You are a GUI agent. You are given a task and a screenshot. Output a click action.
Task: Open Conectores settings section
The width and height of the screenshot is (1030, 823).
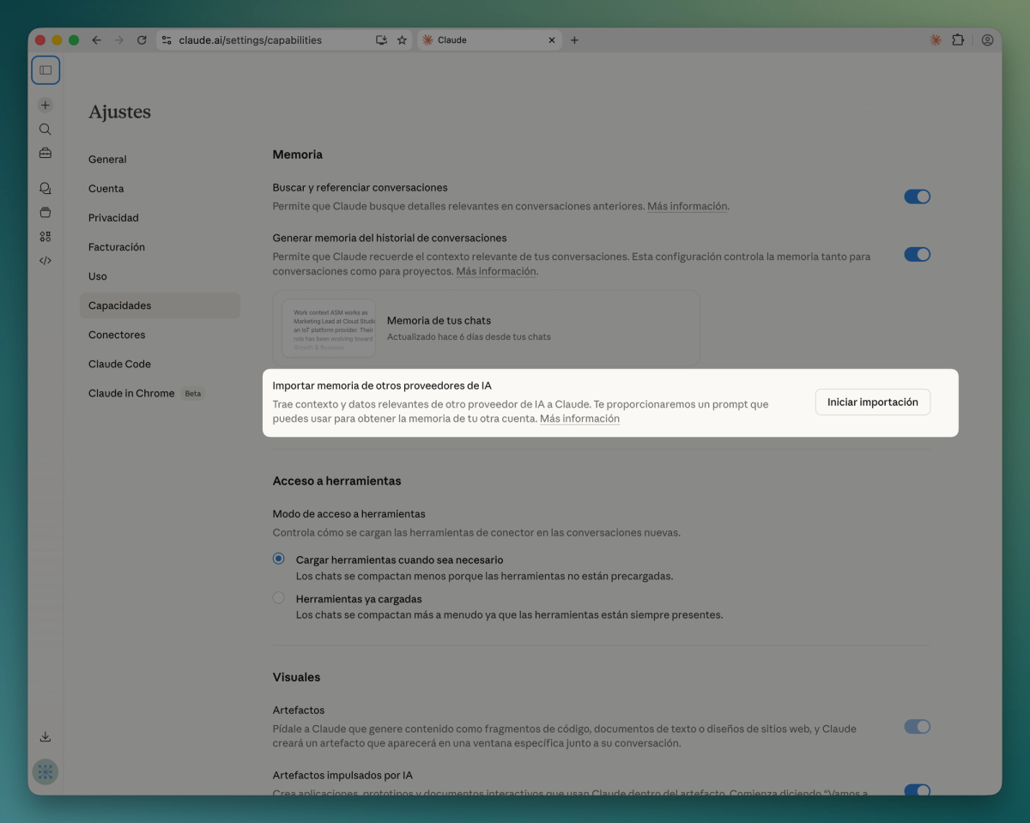point(160,335)
